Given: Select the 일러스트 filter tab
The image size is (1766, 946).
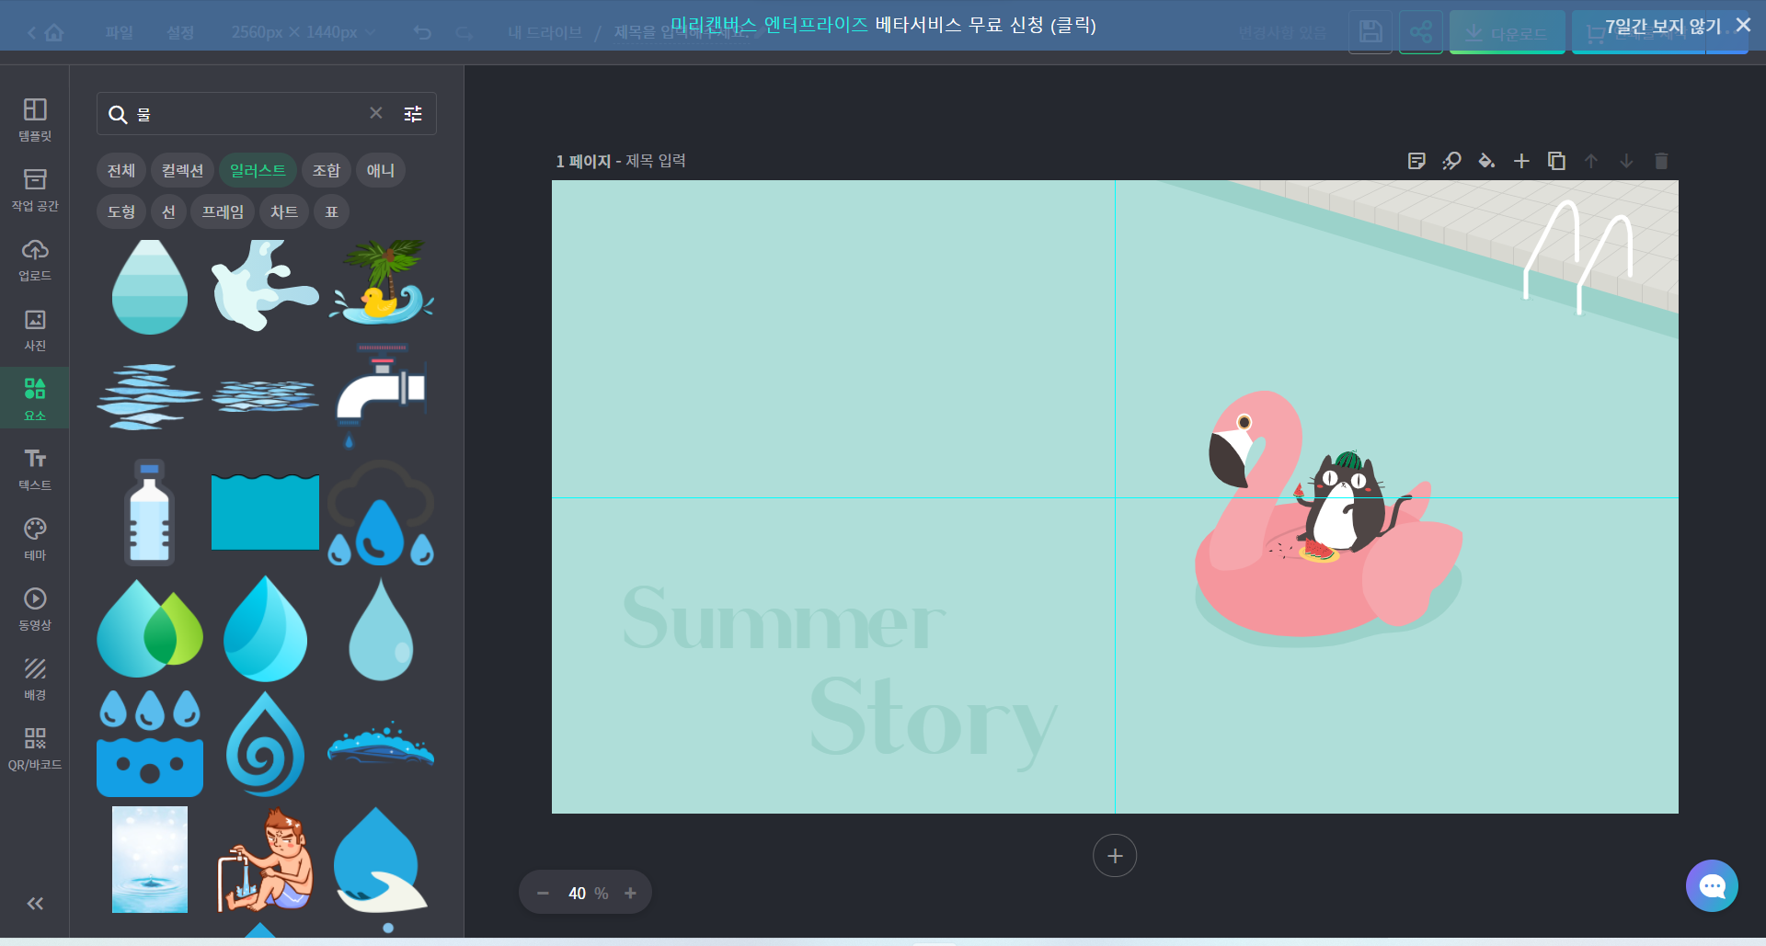Looking at the screenshot, I should pyautogui.click(x=258, y=170).
